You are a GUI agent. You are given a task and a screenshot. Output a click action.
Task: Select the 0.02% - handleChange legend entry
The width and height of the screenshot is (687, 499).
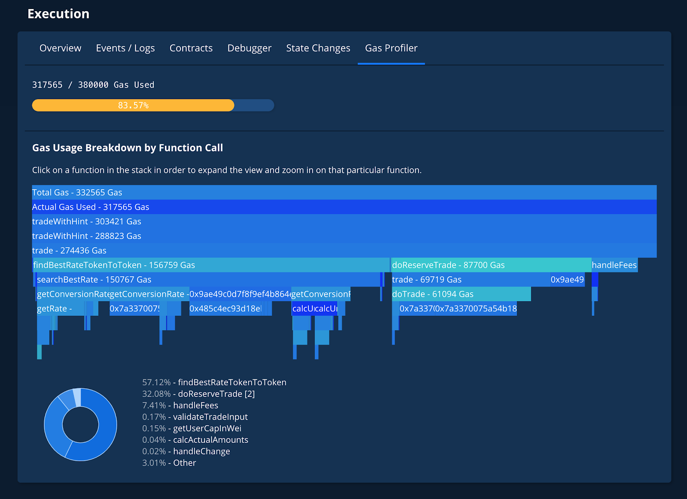point(186,452)
